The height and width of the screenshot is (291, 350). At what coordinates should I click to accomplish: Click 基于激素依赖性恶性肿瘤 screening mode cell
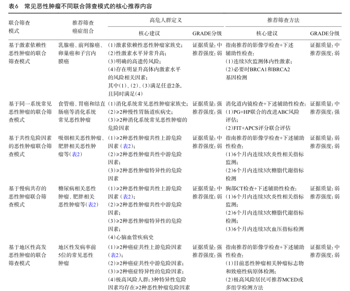[28, 53]
